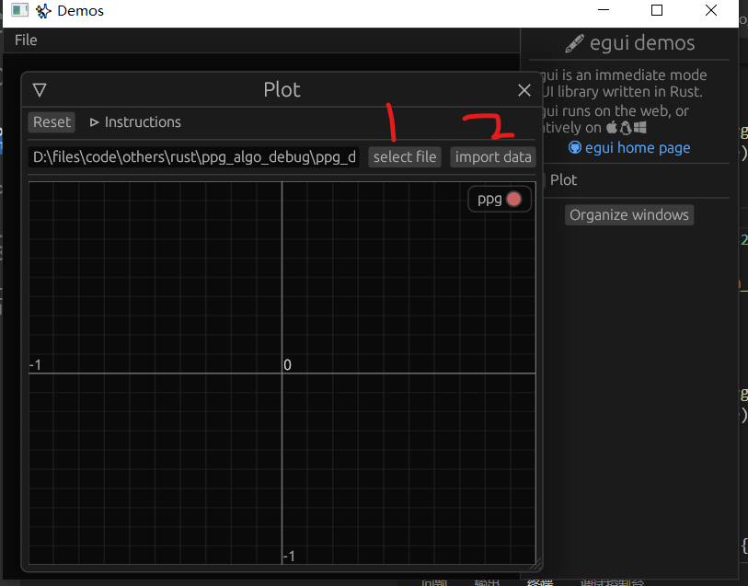Click the select file button
Screen dimensions: 748x586
pyautogui.click(x=405, y=157)
